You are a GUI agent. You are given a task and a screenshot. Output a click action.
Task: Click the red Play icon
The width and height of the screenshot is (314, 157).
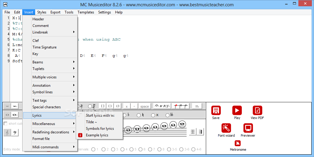coord(237,110)
